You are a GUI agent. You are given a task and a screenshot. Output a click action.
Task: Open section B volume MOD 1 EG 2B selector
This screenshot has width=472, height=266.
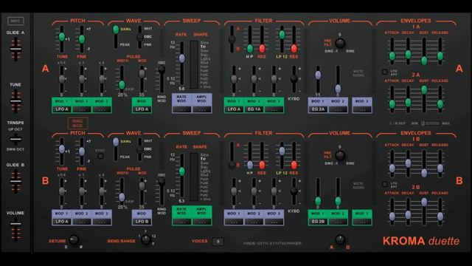tap(318, 222)
